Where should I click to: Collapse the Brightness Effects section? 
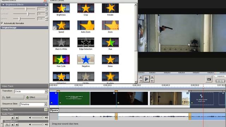click(x=3, y=5)
